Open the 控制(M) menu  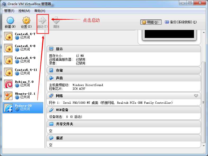[24, 11]
